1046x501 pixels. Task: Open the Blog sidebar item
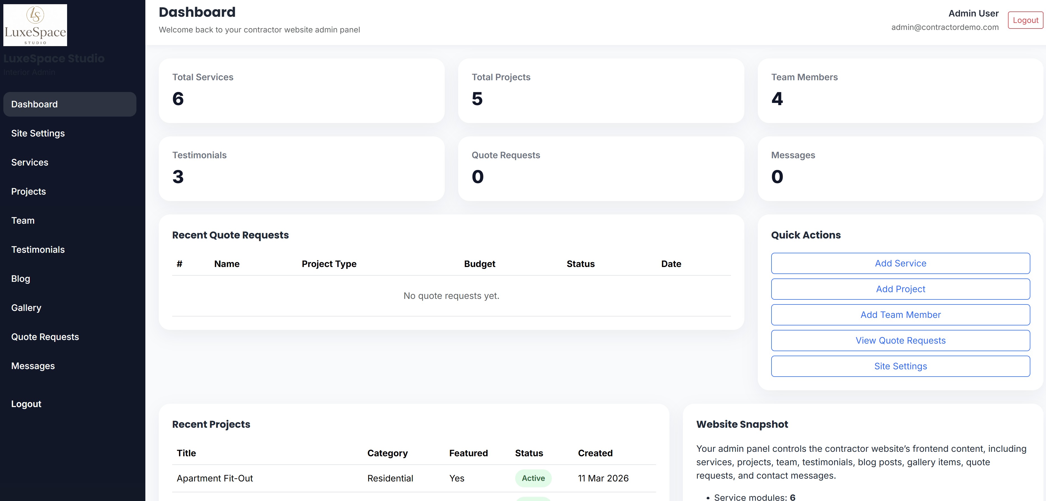pyautogui.click(x=70, y=279)
